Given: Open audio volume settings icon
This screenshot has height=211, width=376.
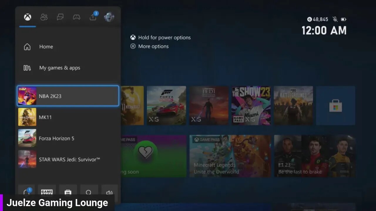Looking at the screenshot, I should [110, 192].
